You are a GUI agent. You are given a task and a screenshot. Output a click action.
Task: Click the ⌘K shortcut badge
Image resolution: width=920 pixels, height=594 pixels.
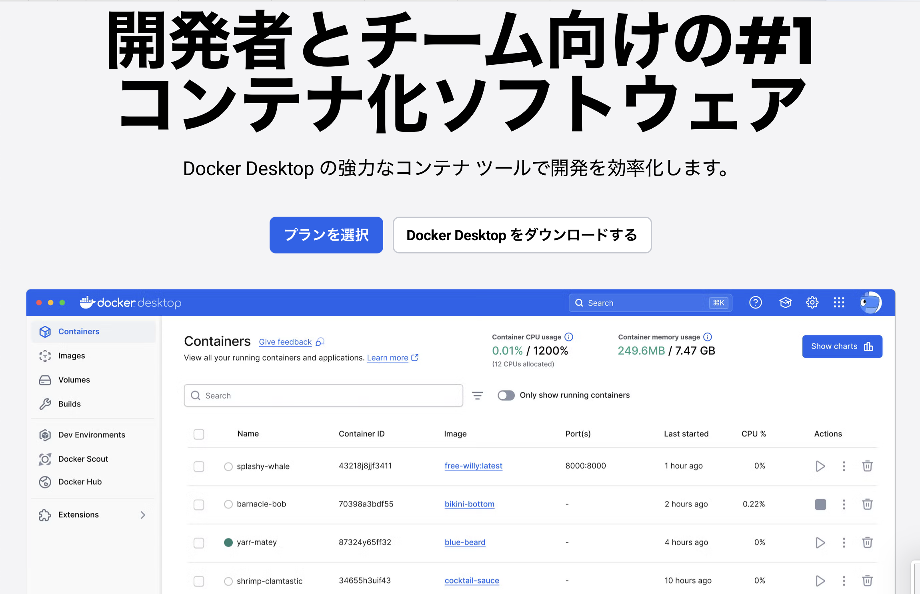click(718, 303)
